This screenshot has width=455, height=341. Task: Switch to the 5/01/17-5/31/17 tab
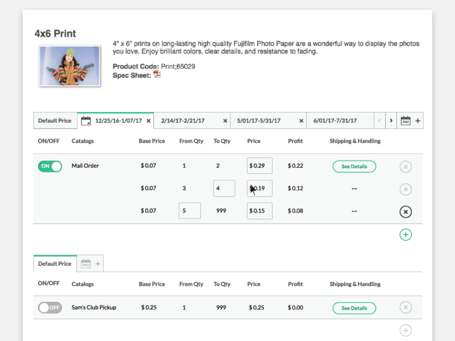[x=268, y=120]
